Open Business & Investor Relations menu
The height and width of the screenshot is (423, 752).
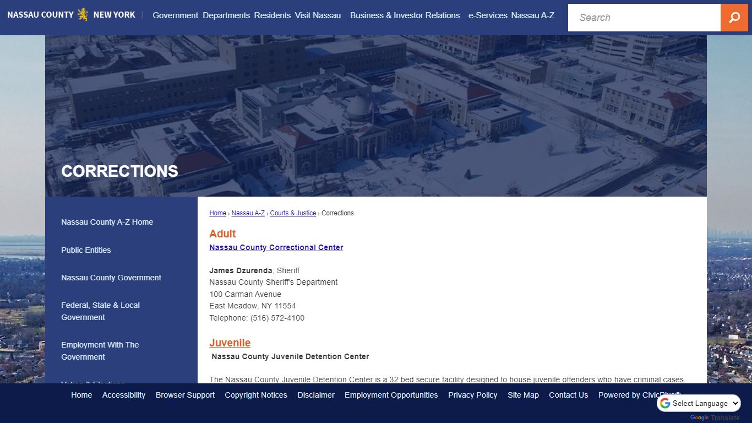point(405,15)
